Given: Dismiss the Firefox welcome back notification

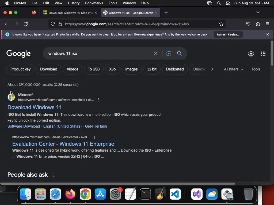Looking at the screenshot, I should coord(268,34).
